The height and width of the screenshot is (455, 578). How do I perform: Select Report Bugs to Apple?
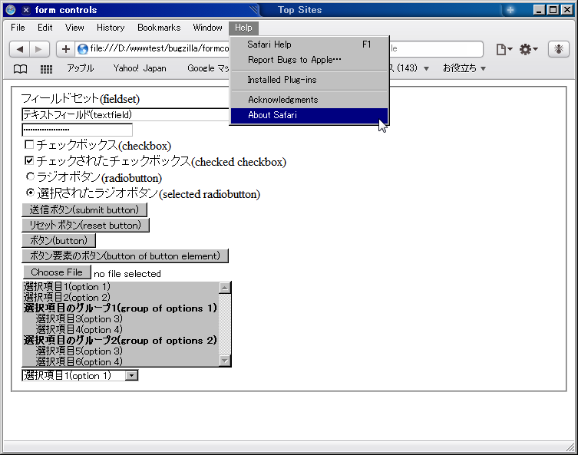pyautogui.click(x=309, y=60)
